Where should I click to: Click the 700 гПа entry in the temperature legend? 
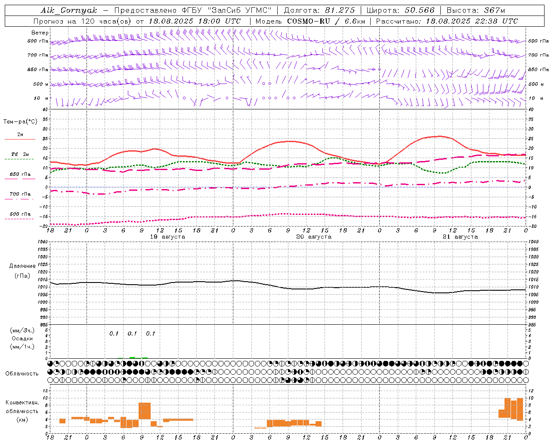point(20,194)
